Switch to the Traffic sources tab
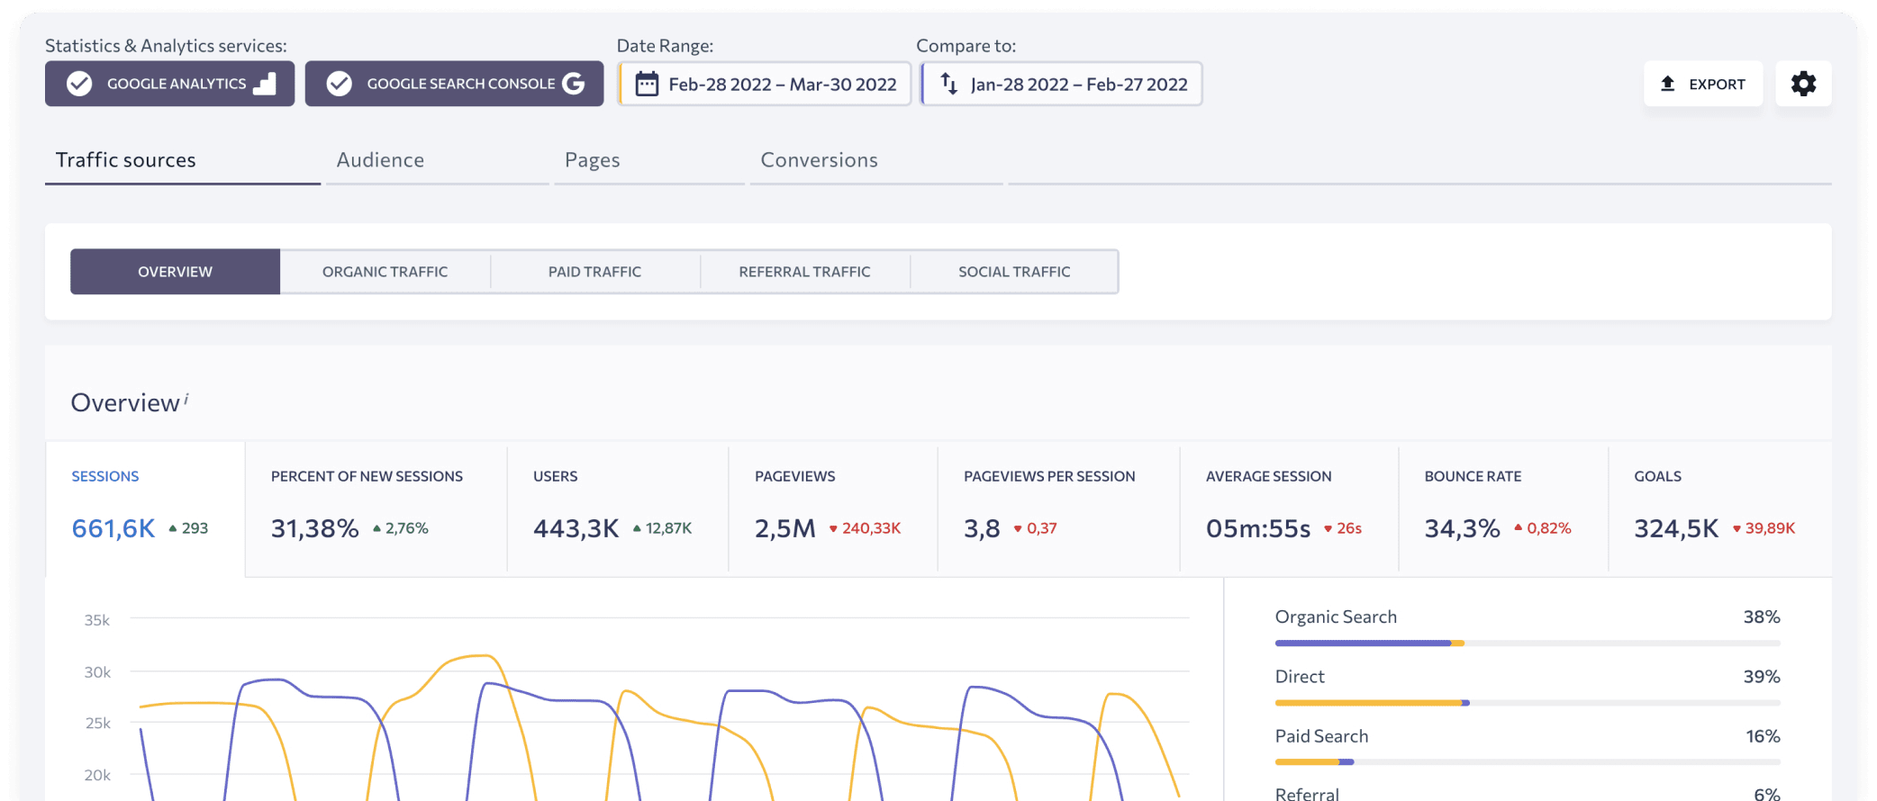This screenshot has width=1877, height=801. tap(183, 160)
